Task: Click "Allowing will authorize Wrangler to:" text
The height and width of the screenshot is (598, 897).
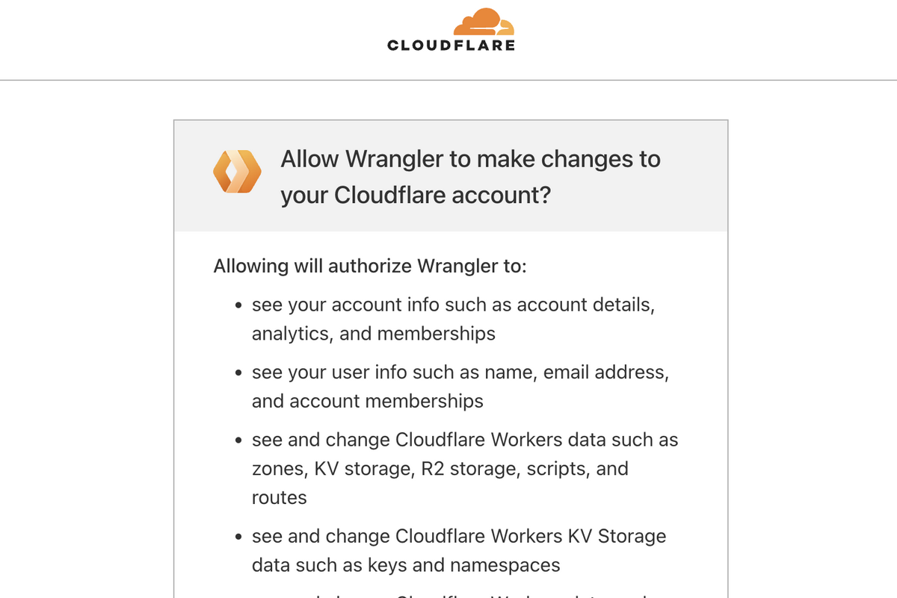Action: 370,267
